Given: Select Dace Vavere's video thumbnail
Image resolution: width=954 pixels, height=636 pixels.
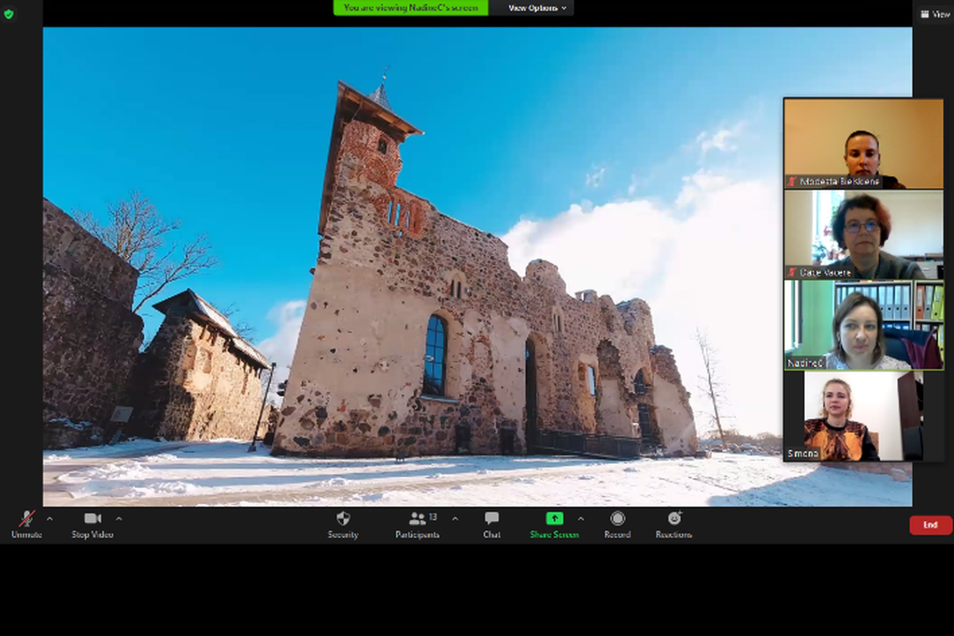Looking at the screenshot, I should pyautogui.click(x=864, y=235).
